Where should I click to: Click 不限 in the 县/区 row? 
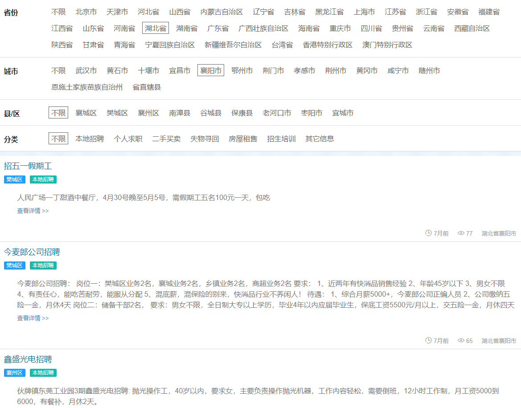pos(58,113)
